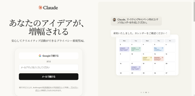195x96 pixels.
Task: Click the 承知いたしました reply bubble
Action: (x=140, y=33)
